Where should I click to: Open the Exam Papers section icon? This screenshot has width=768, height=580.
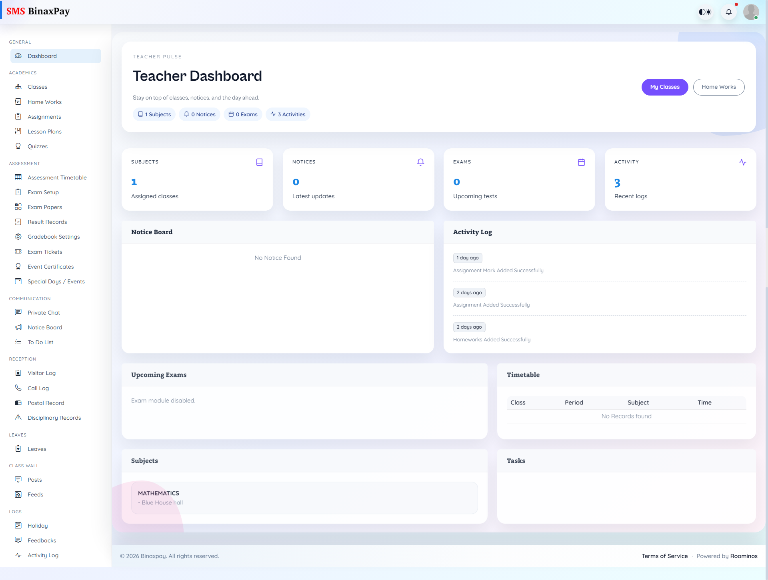coord(18,207)
